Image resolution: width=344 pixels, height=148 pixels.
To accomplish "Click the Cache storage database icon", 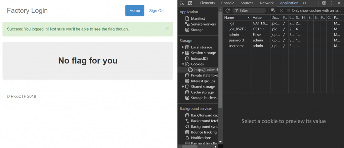I will point(187,92).
